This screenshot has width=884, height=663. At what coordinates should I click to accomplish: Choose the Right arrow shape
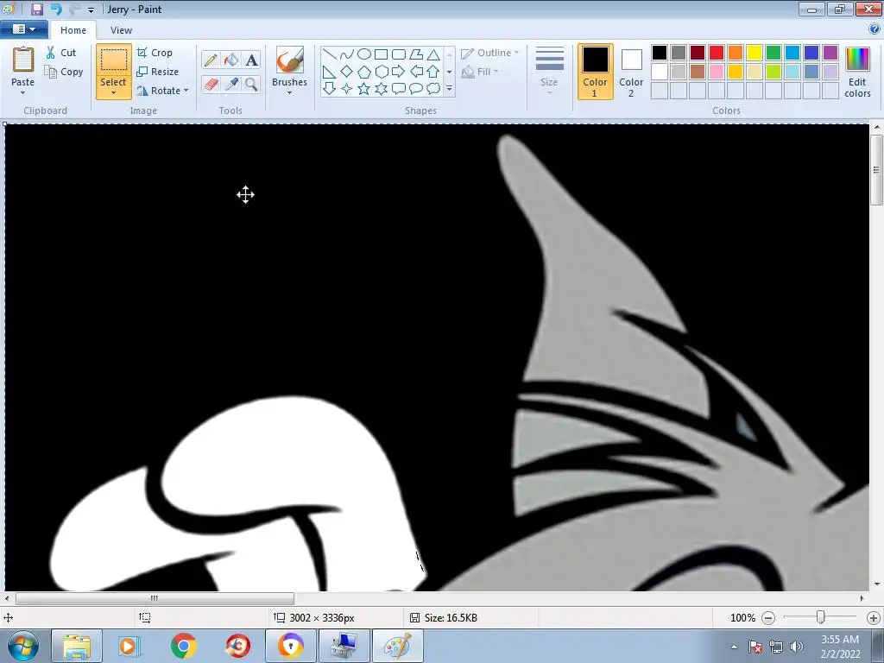pyautogui.click(x=399, y=72)
